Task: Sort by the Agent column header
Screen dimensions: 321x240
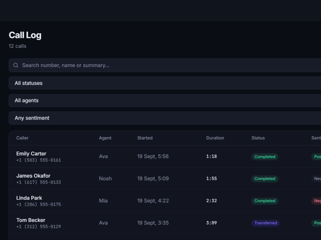Action: tap(105, 138)
